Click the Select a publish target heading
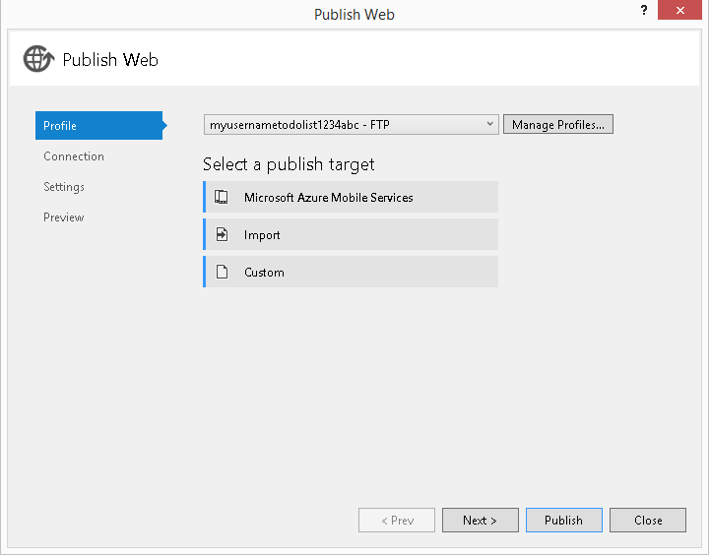The height and width of the screenshot is (556, 710). click(289, 164)
